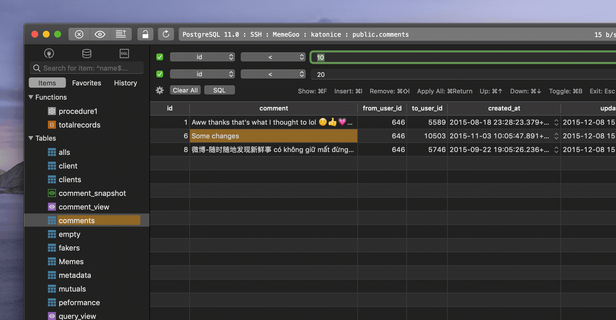Refresh the data with the reload icon

tap(166, 34)
